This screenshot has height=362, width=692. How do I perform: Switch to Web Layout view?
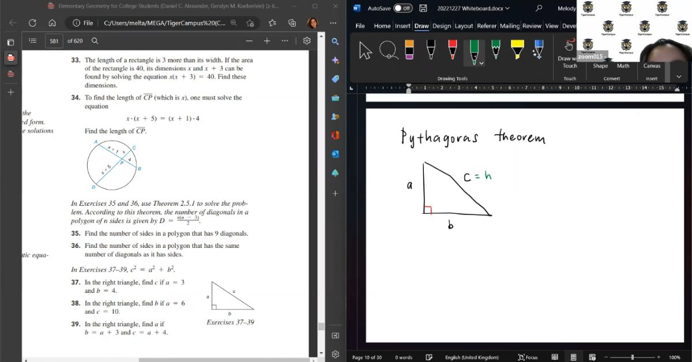tap(592, 357)
